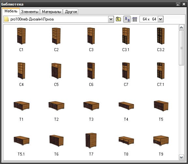Open the Материалы tab
This screenshot has width=188, height=164.
[51, 12]
